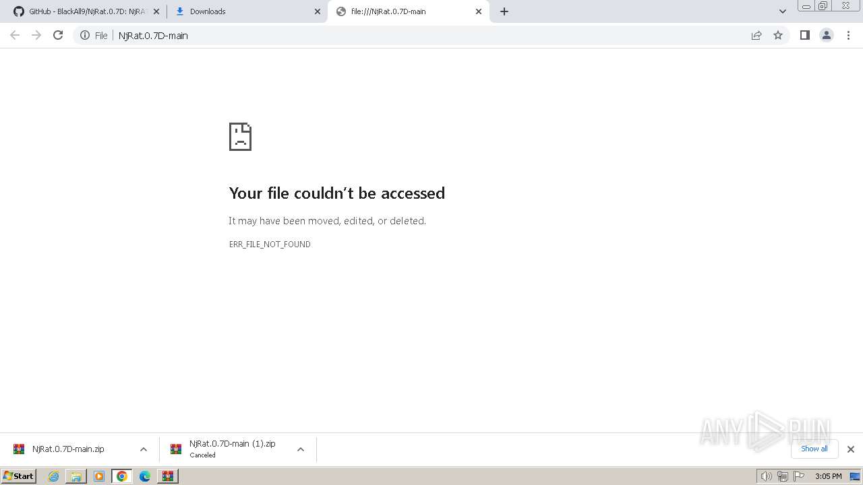
Task: Bookmark this tab with the star icon
Action: [778, 35]
